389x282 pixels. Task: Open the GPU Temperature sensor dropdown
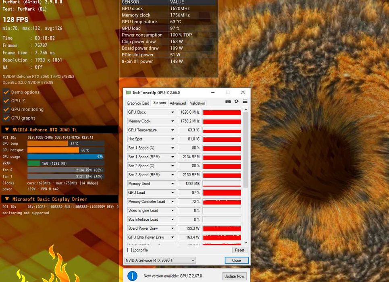coord(173,130)
